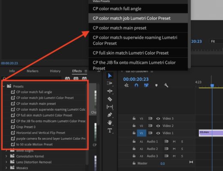This screenshot has width=223, height=171.
Task: Click the blue playhead marker in timeline
Action: (x=212, y=85)
